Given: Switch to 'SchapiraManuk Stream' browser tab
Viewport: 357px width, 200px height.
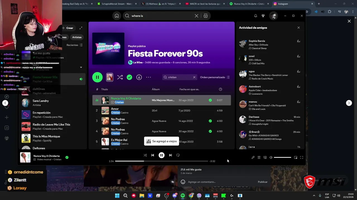Looking at the screenshot, I should pyautogui.click(x=117, y=4).
